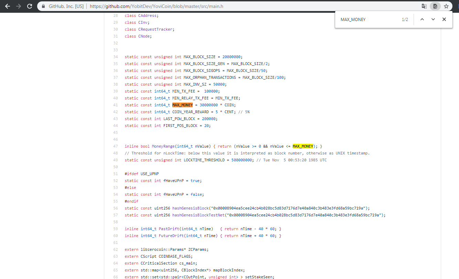Image resolution: width=459 pixels, height=279 pixels.
Task: Click the FIRST_POS_BLOCK identifier
Action: coord(180,126)
